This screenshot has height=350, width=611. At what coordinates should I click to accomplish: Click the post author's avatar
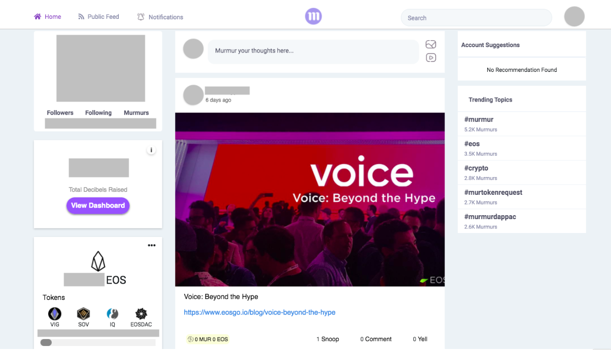[x=193, y=95]
